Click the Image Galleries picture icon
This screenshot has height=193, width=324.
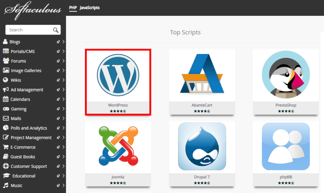[x=6, y=70]
